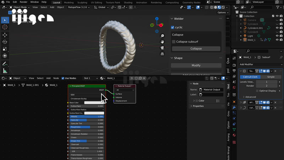Enable the Collapse subsurf checkbox
Screen dimensions: 284x160
[174, 42]
